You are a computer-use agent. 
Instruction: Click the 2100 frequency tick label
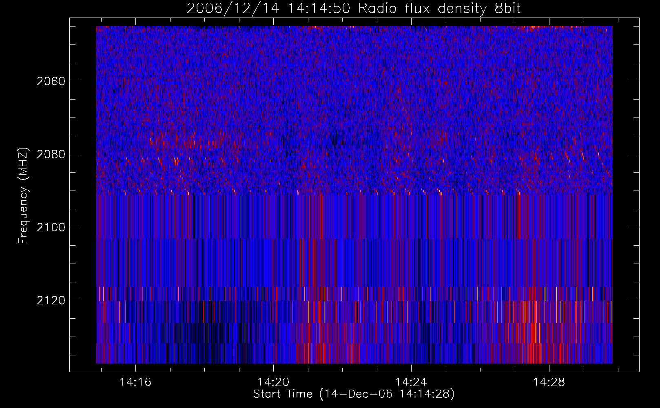tap(51, 227)
